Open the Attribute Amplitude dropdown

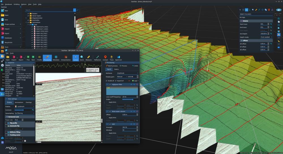(x=127, y=73)
